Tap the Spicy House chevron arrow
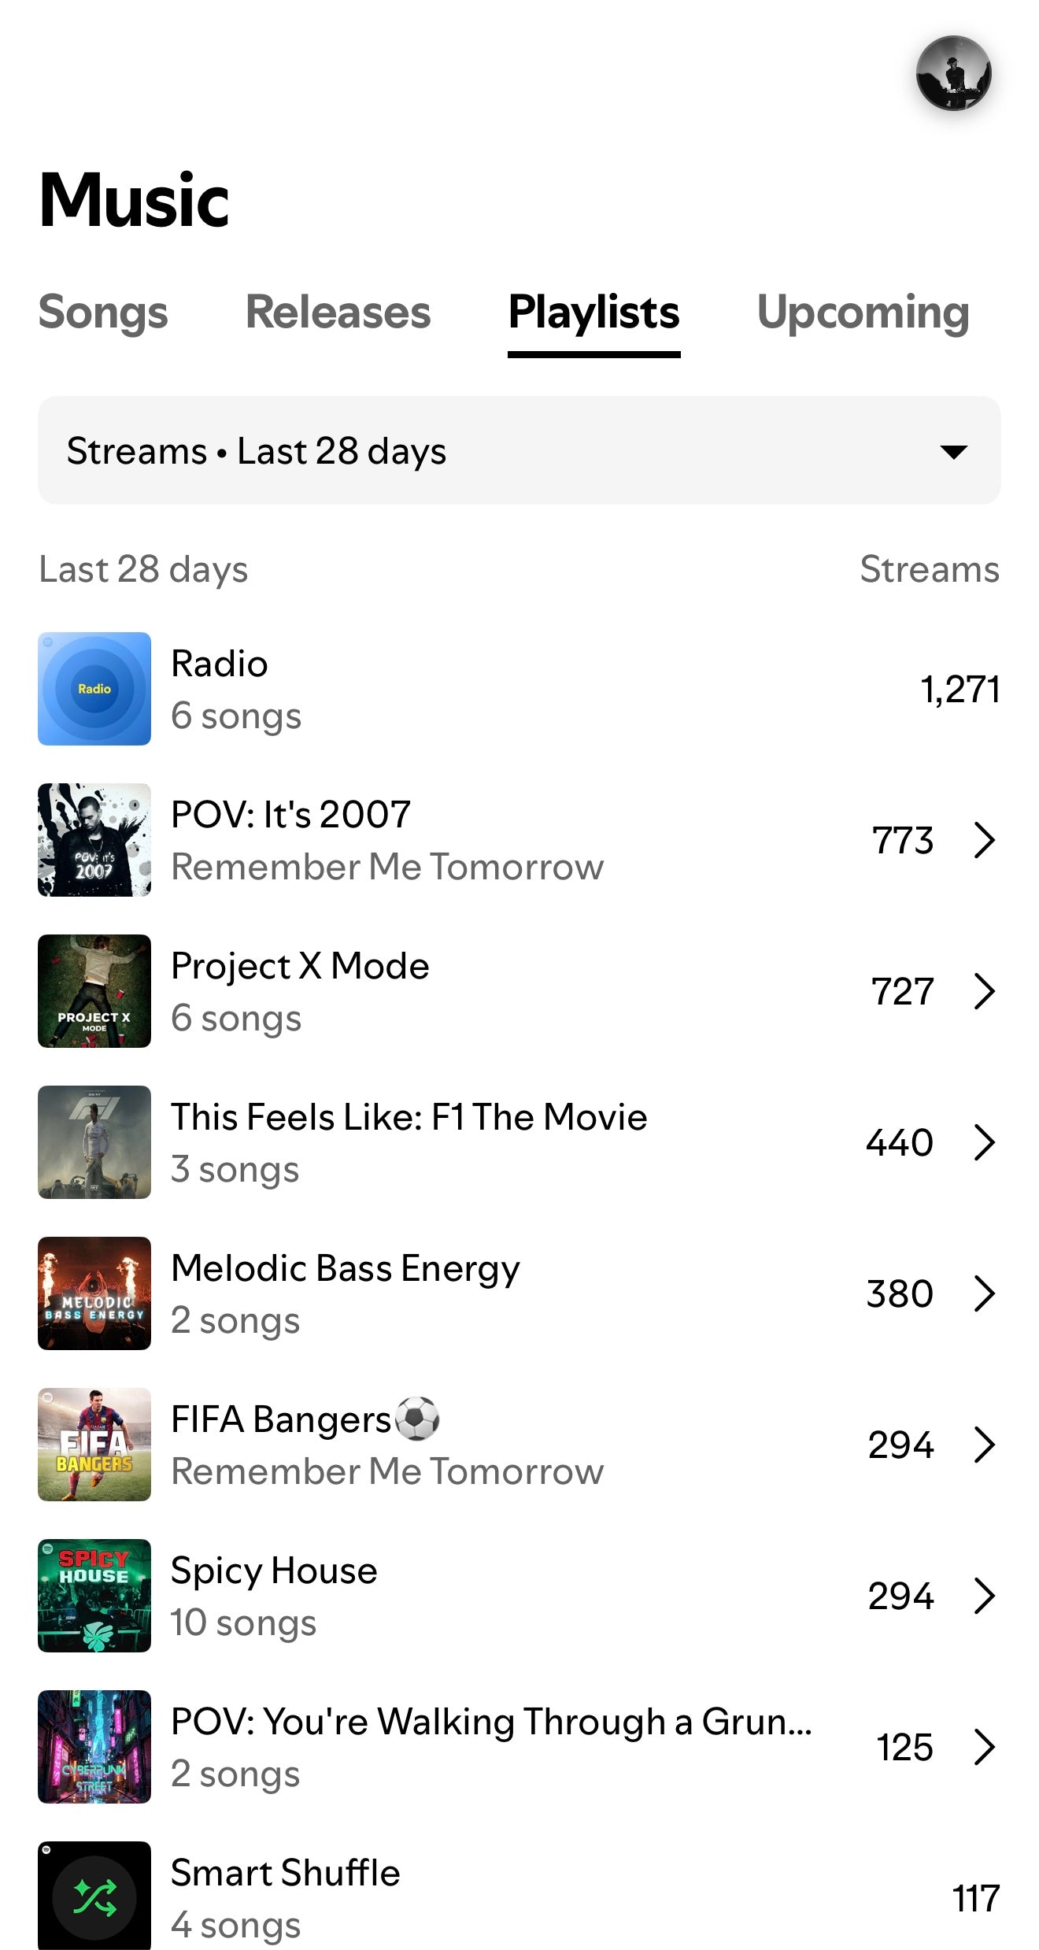Screen dimensions: 1039x1950 coord(984,1596)
